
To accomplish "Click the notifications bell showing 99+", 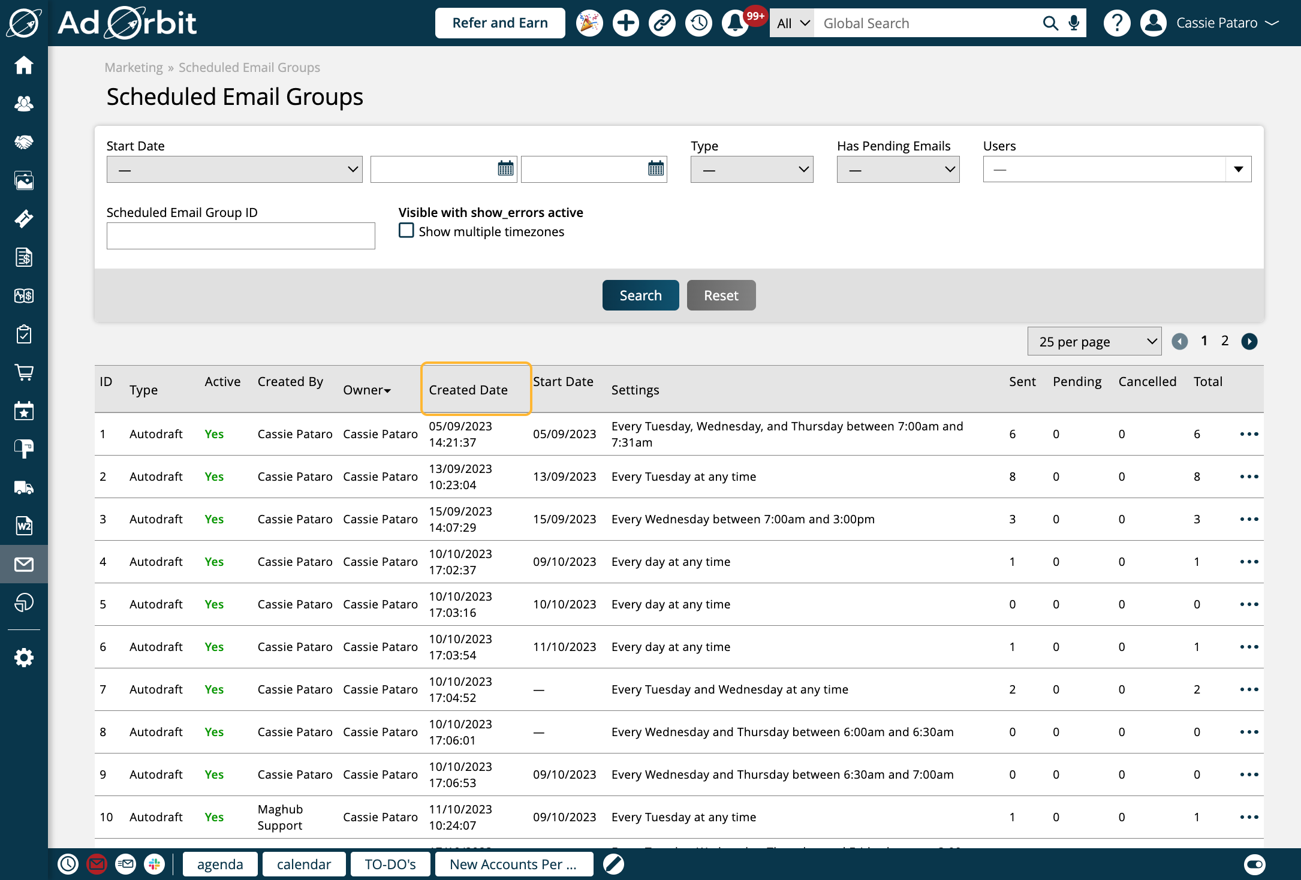I will (x=734, y=23).
